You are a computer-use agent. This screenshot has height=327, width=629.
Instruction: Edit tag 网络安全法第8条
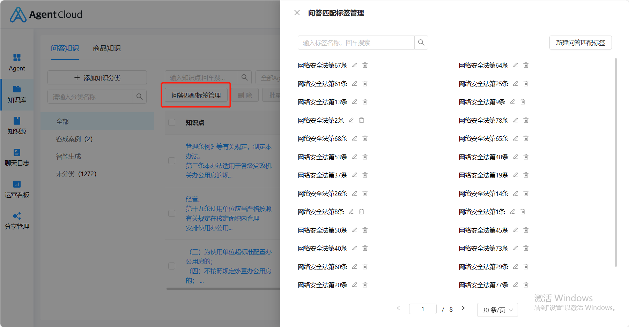coord(351,212)
